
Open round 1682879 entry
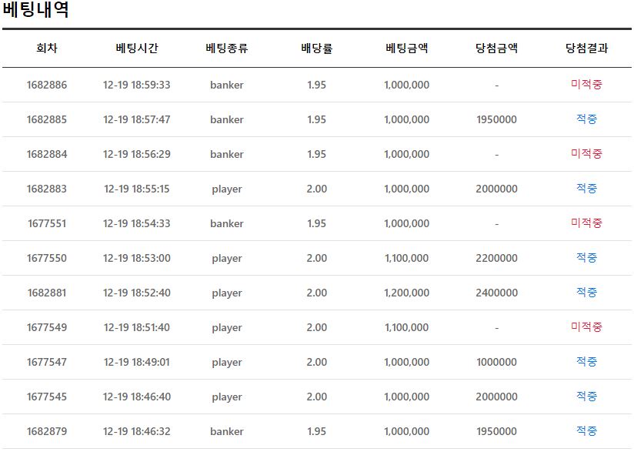coord(47,431)
